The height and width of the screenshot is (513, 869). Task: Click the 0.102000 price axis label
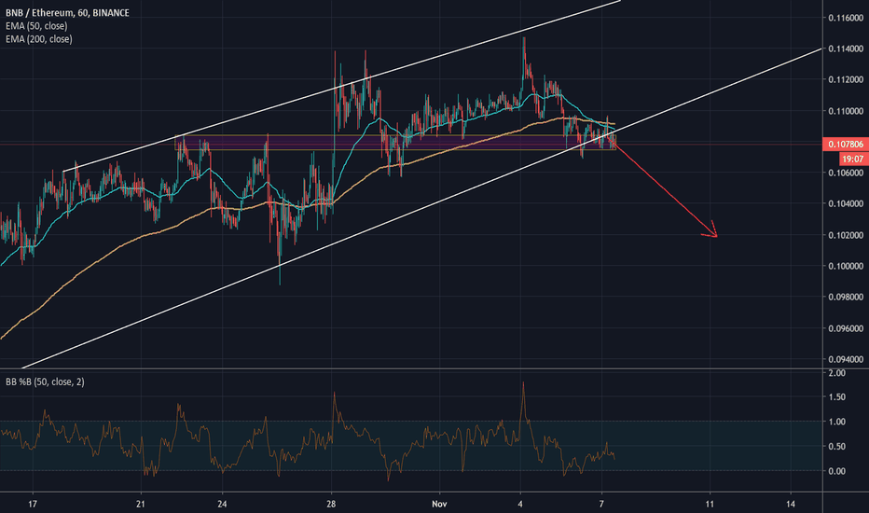(x=846, y=235)
